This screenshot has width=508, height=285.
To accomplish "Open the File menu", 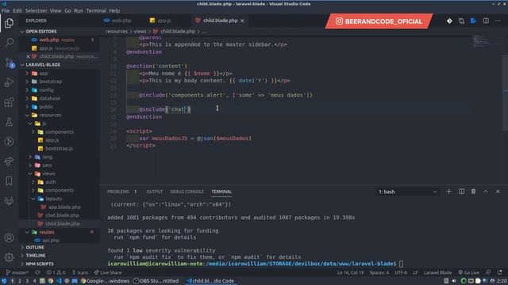I will [x=6, y=10].
